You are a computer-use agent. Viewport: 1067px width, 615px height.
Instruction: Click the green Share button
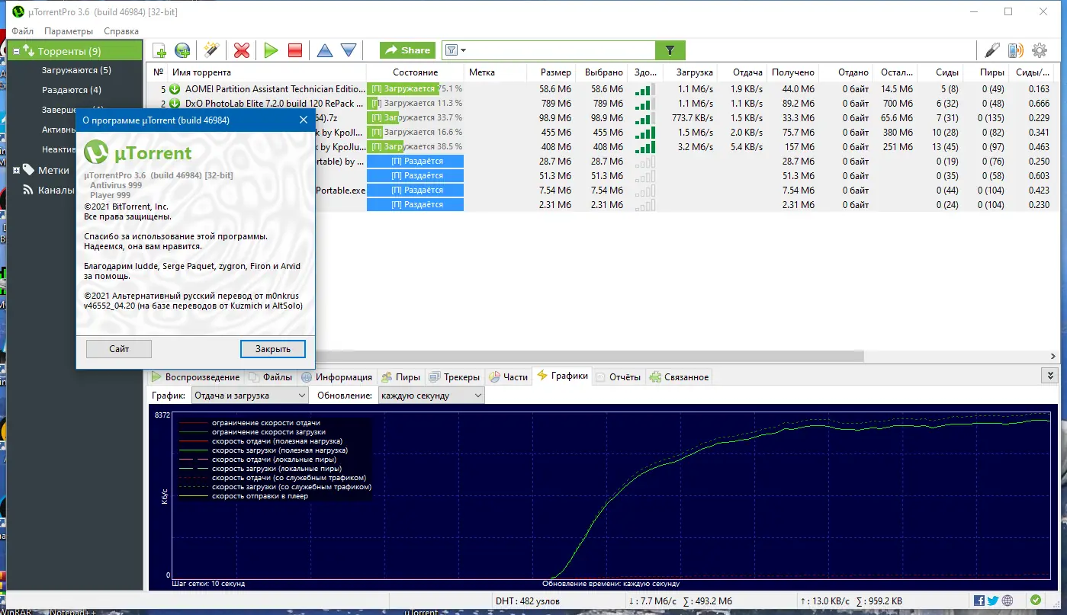408,50
